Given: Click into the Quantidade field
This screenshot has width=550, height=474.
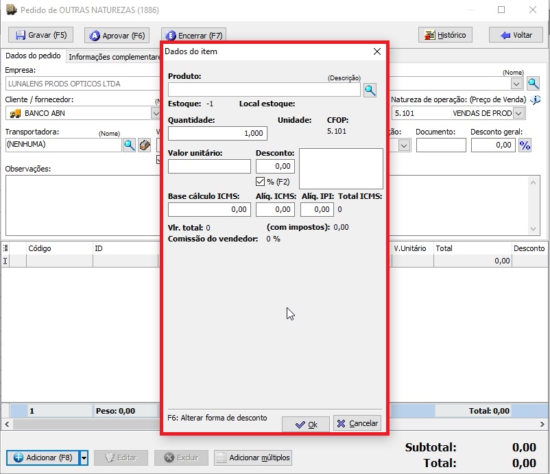Looking at the screenshot, I should (x=217, y=133).
